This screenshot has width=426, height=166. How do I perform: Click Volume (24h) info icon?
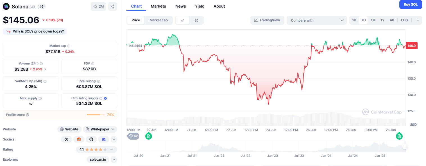pyautogui.click(x=41, y=64)
